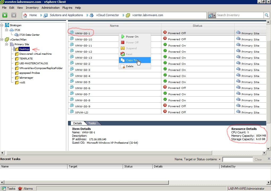Click the search magnifier icon
Viewport: 271px width, 191px height.
coord(266,15)
